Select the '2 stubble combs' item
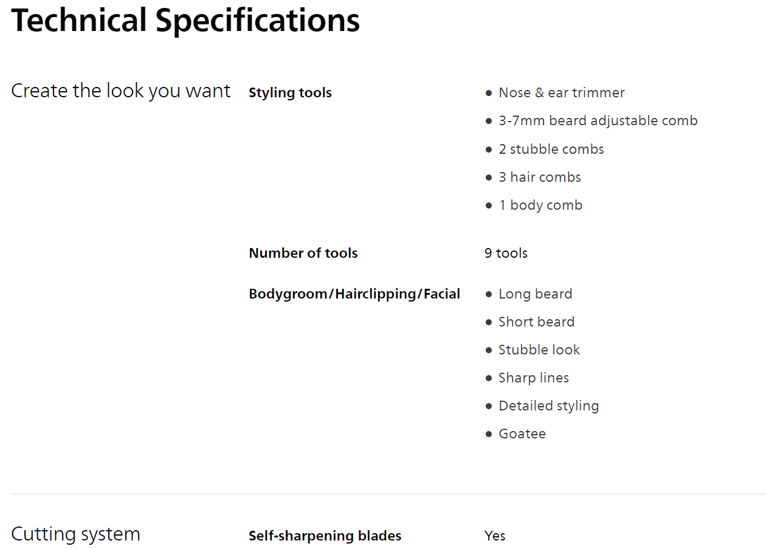 pos(551,149)
